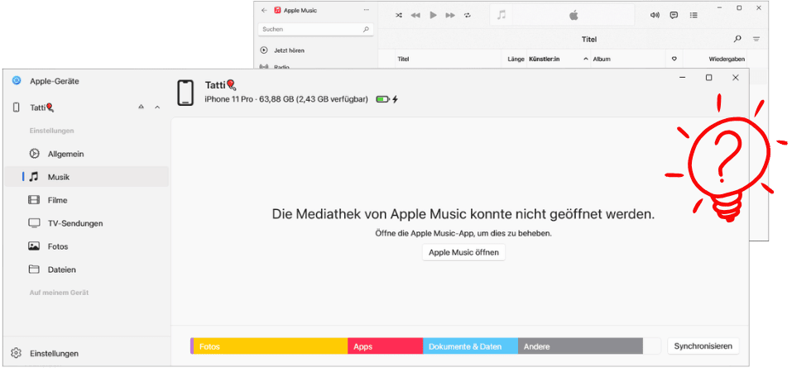Click the purple storage bar segment
This screenshot has width=792, height=372.
pos(192,346)
